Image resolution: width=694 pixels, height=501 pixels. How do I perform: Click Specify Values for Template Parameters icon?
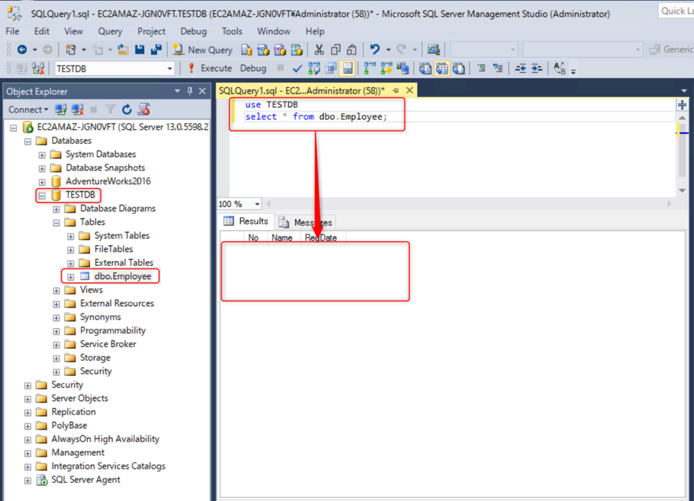coord(560,68)
